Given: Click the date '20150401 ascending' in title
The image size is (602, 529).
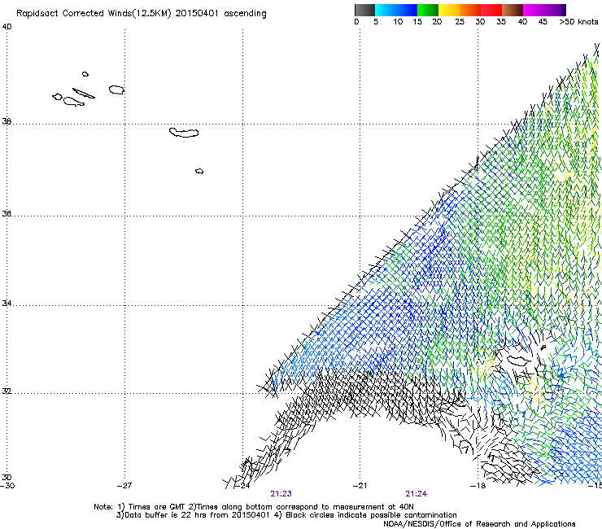Looking at the screenshot, I should click(x=220, y=14).
